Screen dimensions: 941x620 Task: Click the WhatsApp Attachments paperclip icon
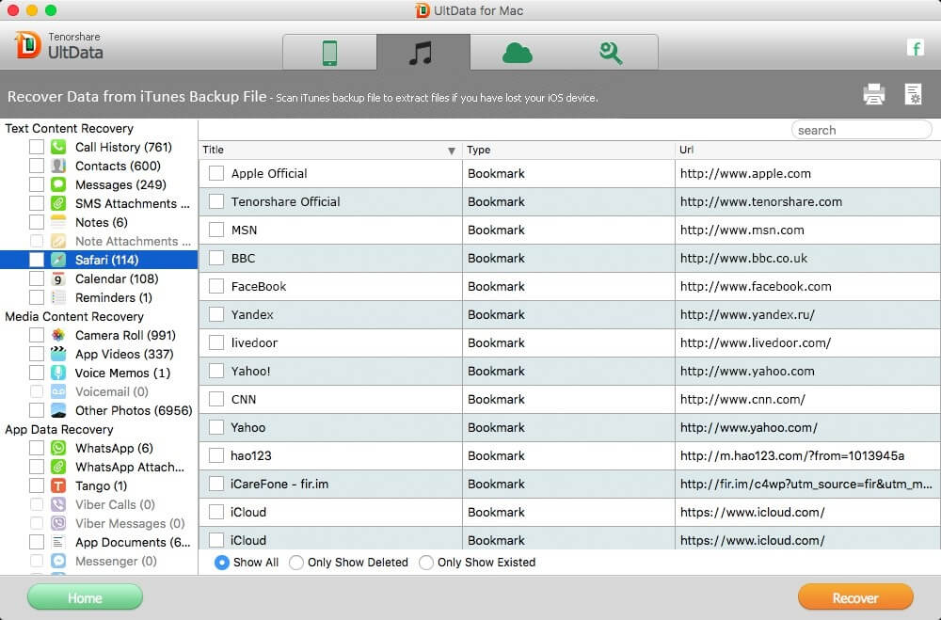(58, 467)
